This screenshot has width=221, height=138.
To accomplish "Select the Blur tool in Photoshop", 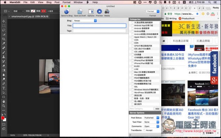I will (4, 75).
